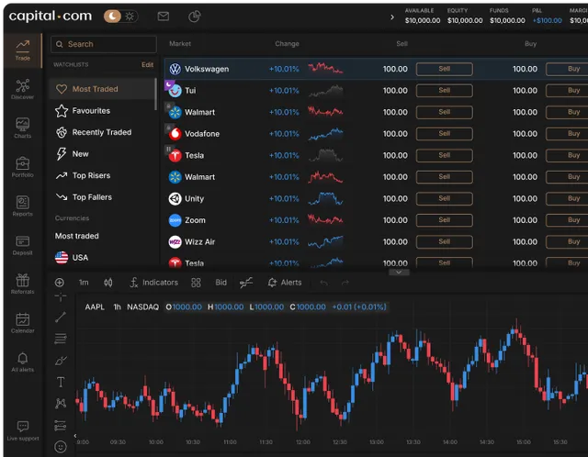Toggle the Bid price selector
The width and height of the screenshot is (588, 457).
click(x=220, y=283)
